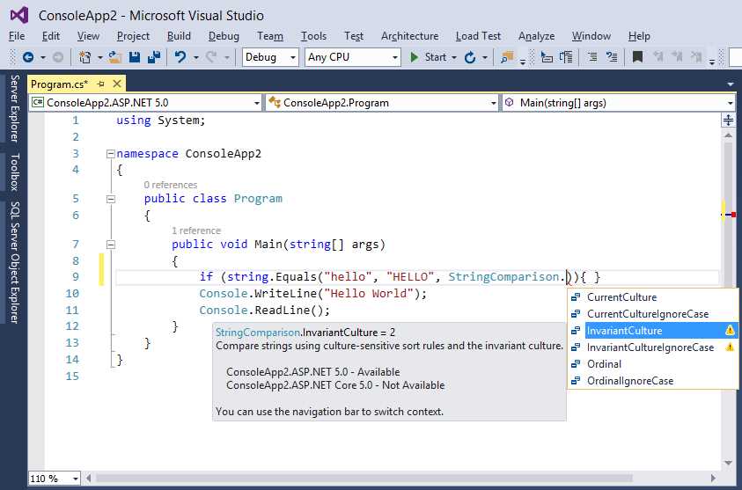Open the Architecture menu
This screenshot has height=490, width=742.
[x=410, y=36]
